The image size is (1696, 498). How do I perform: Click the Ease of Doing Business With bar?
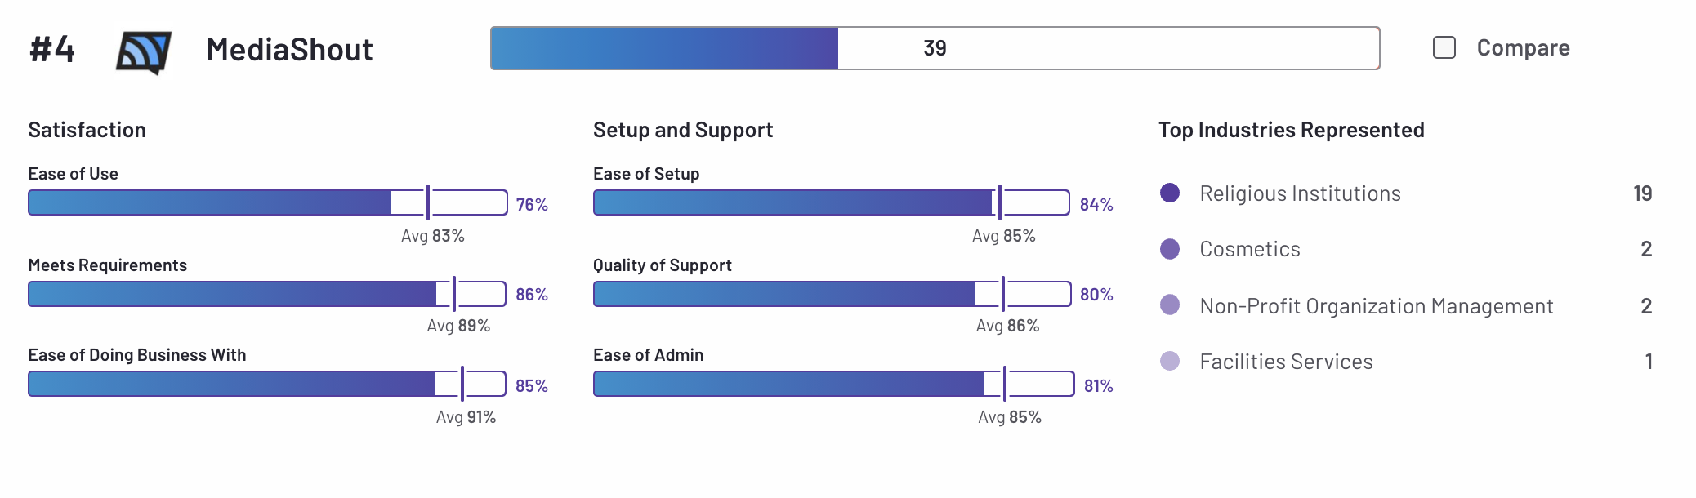tap(268, 384)
